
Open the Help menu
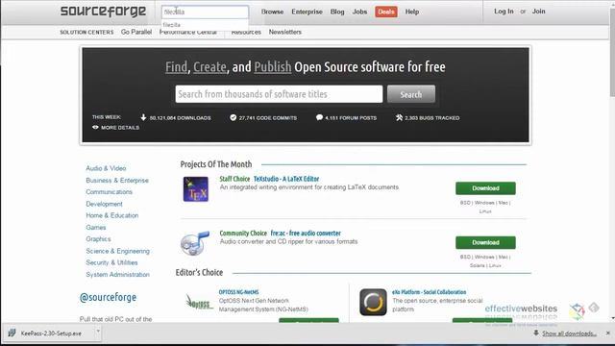pyautogui.click(x=412, y=12)
